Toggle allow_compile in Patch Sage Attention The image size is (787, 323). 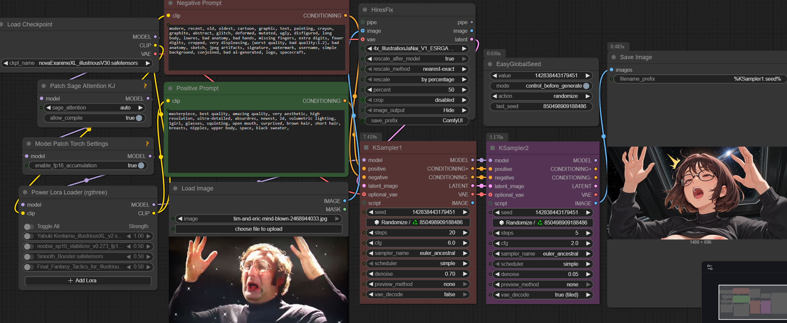[139, 118]
